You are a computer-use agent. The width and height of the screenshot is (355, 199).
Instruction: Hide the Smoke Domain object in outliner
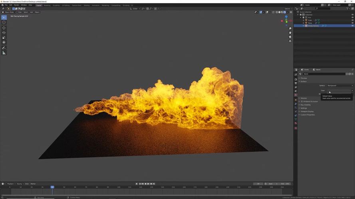click(x=352, y=26)
